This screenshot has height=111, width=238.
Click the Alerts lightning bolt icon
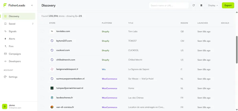click(5, 39)
